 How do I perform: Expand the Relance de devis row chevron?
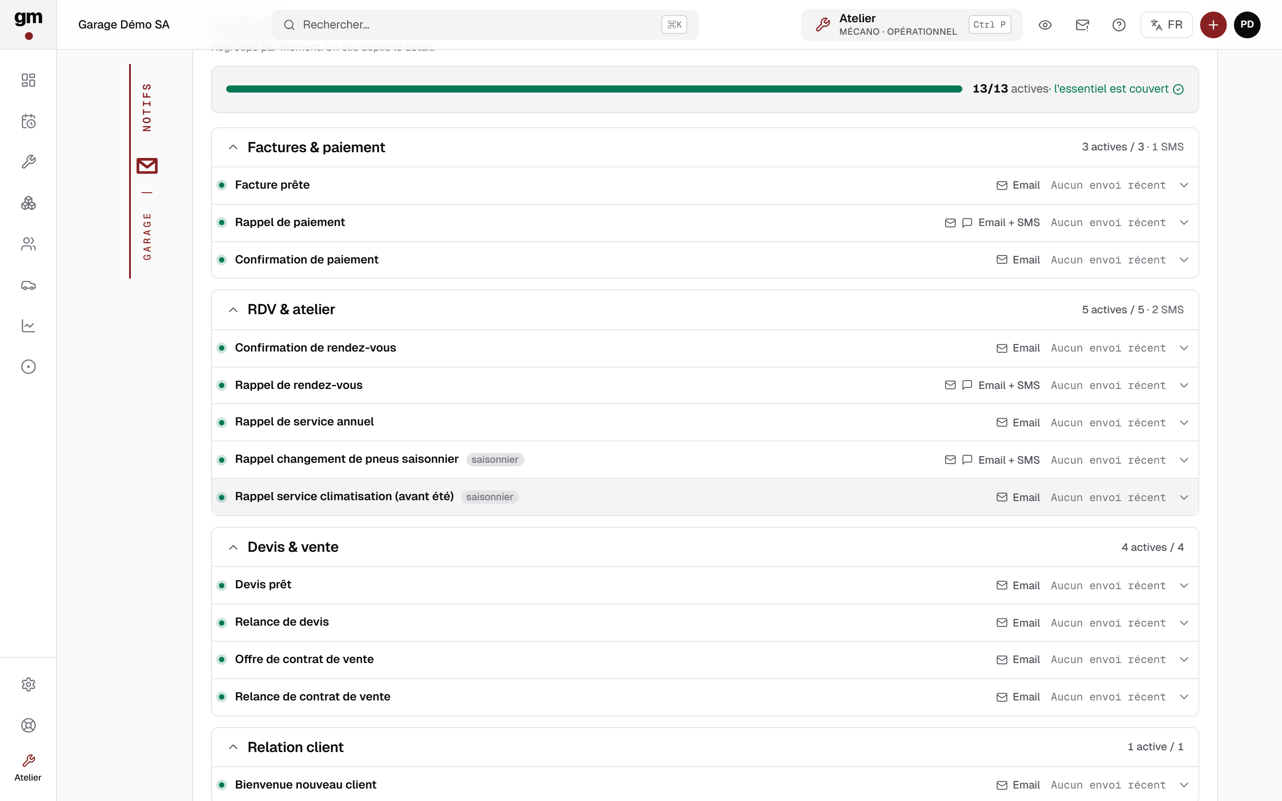coord(1184,623)
